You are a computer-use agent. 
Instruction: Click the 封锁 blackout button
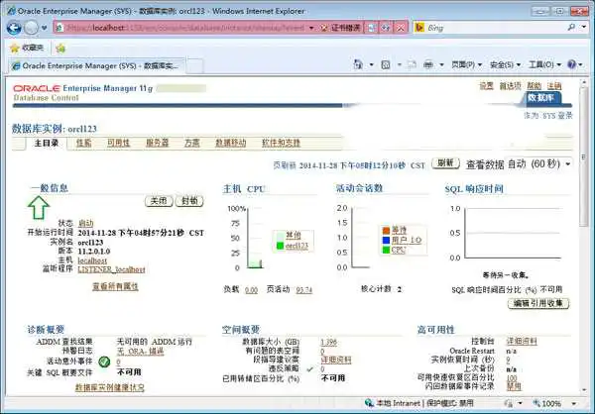189,201
